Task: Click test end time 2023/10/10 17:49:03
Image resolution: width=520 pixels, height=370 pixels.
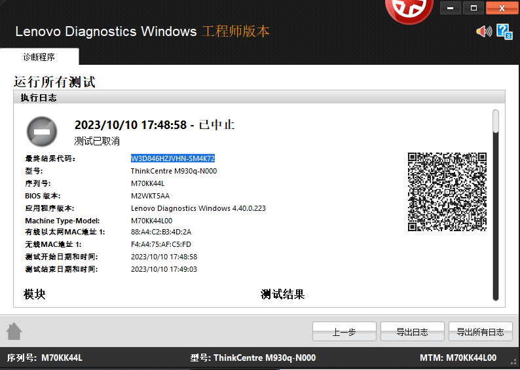Action: [164, 269]
